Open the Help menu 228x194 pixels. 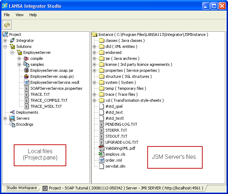coord(33,15)
